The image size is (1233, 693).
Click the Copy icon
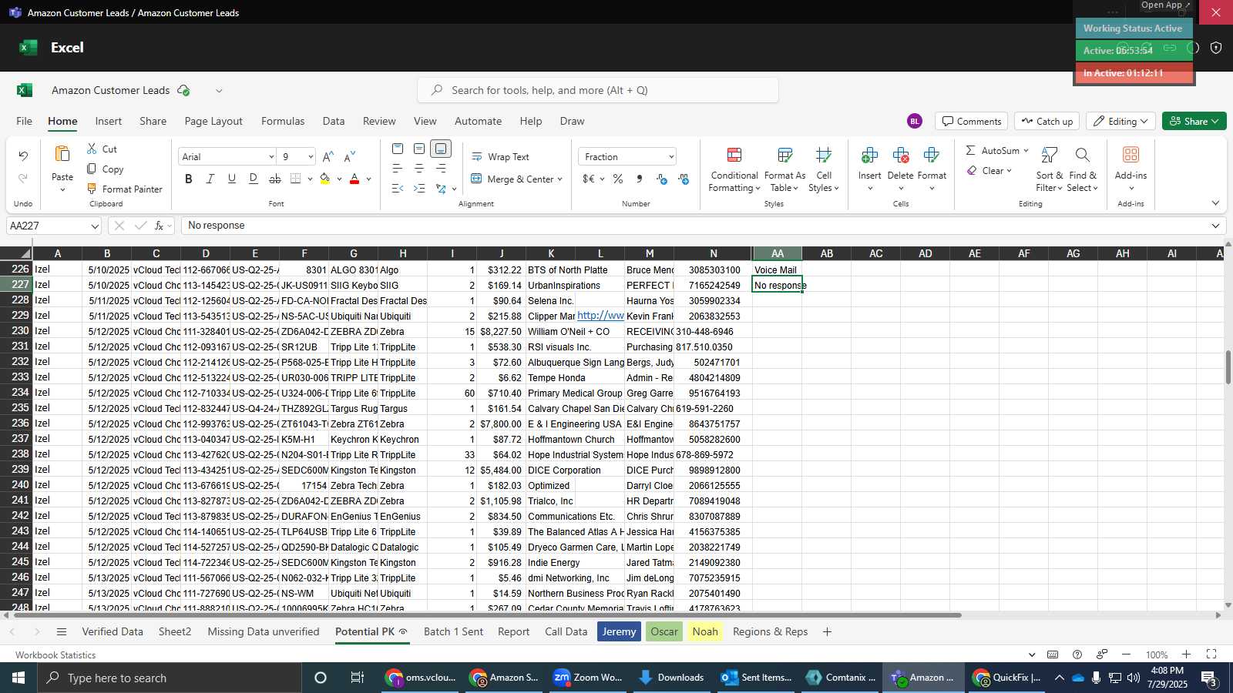point(92,169)
